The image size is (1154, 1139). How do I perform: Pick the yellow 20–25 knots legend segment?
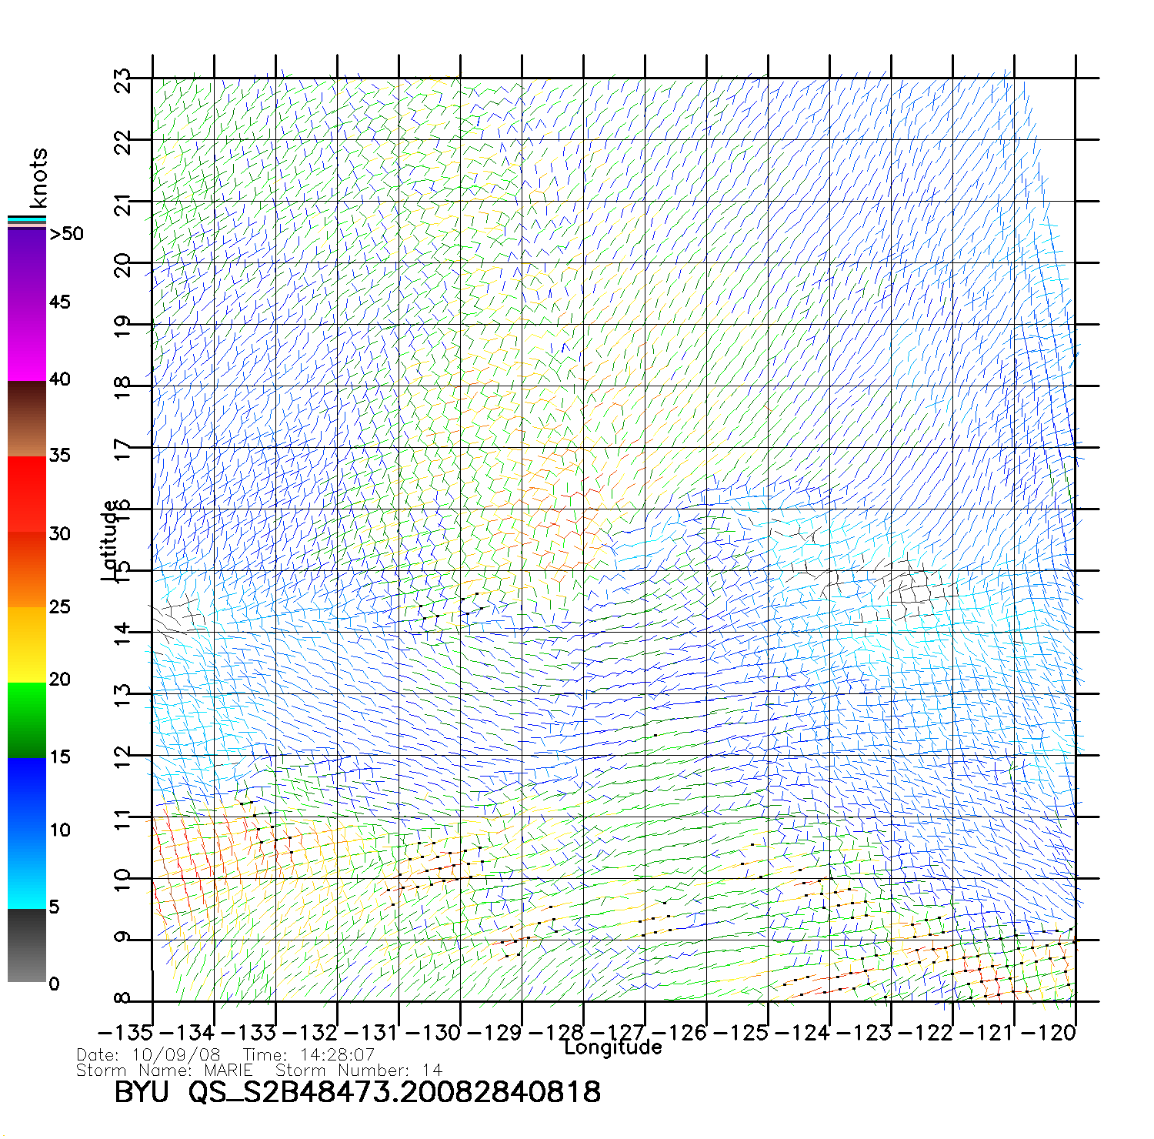(26, 644)
